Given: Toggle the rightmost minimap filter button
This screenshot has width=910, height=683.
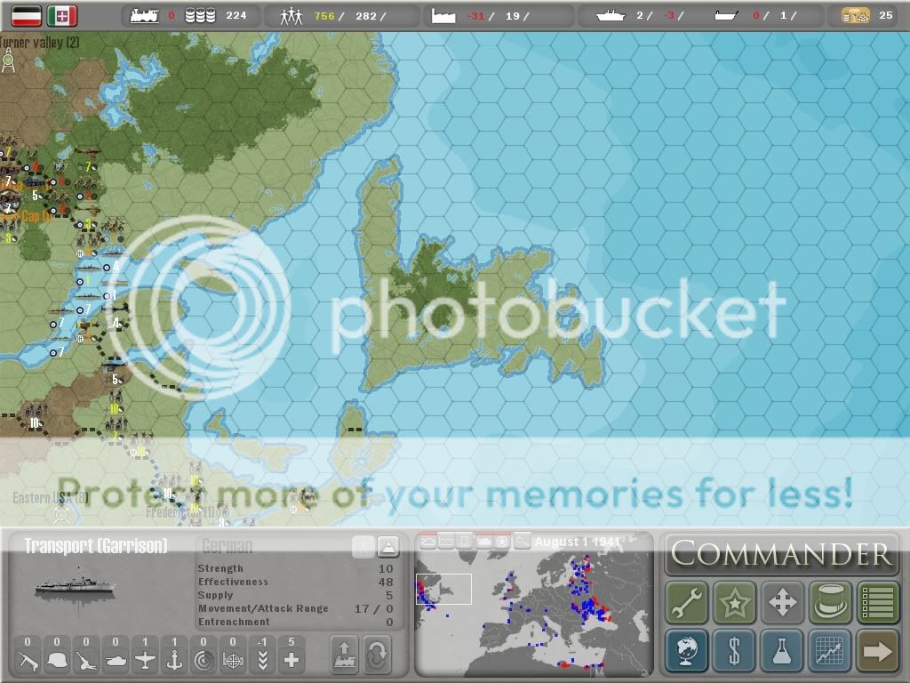Looking at the screenshot, I should [523, 542].
